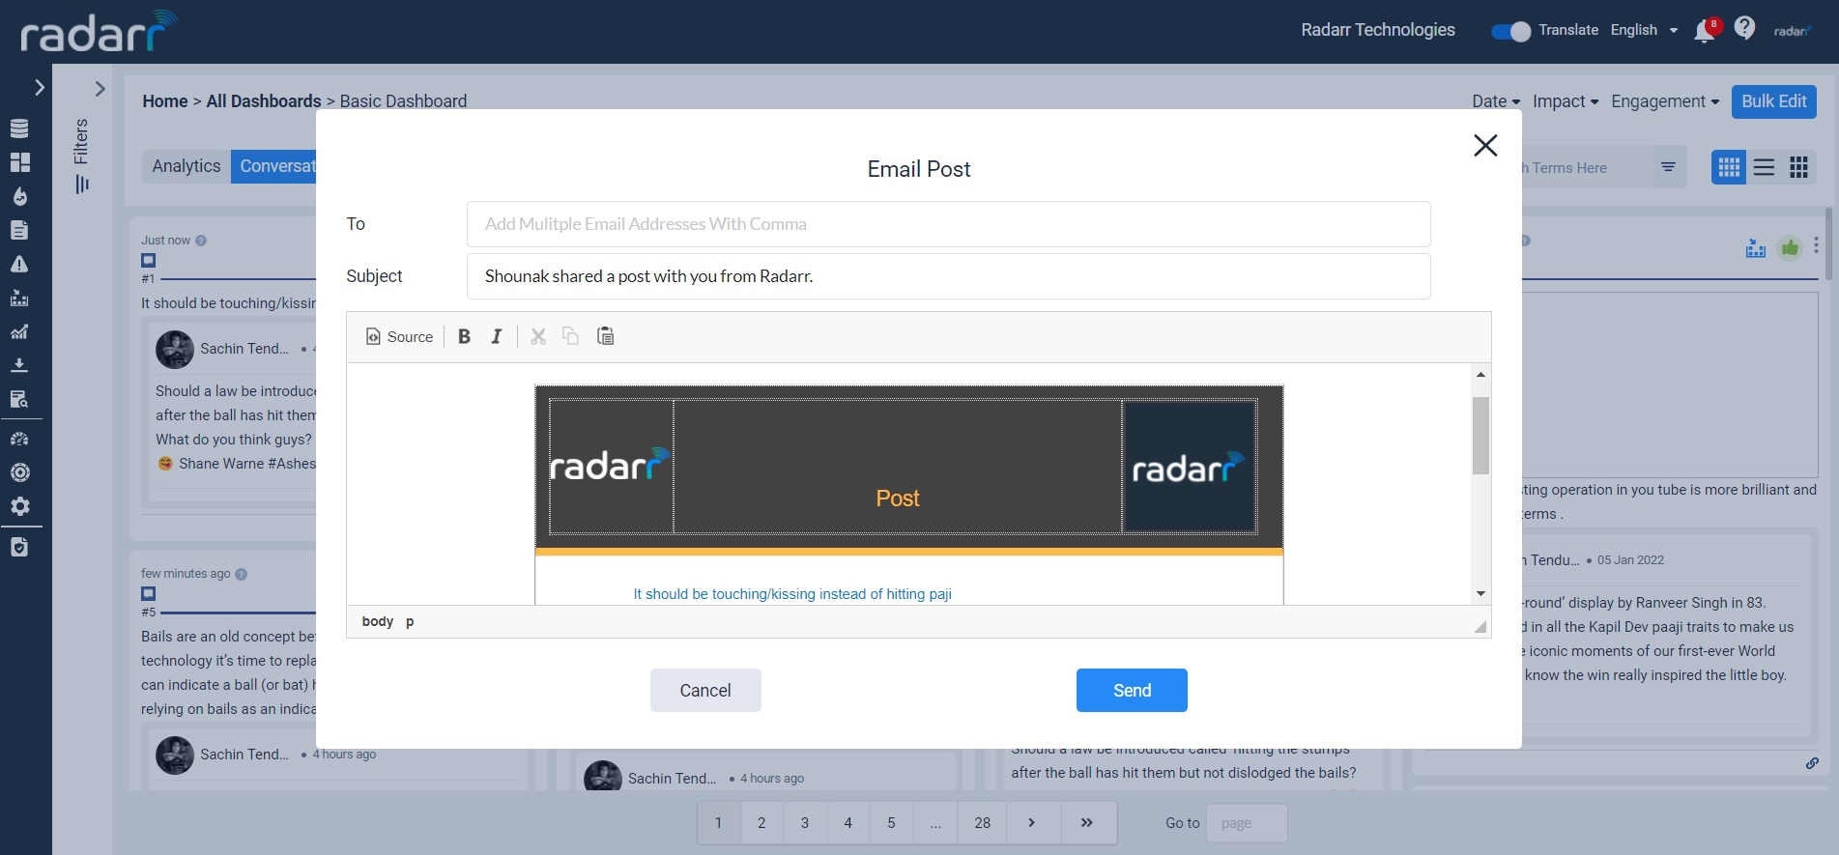The height and width of the screenshot is (855, 1839).
Task: Open the gauge speedometer sidebar icon
Action: (19, 439)
